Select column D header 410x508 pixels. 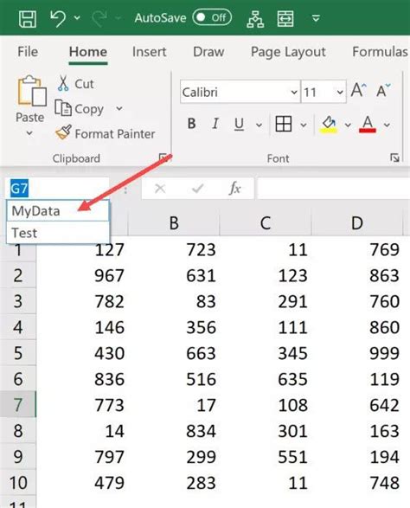coord(357,223)
